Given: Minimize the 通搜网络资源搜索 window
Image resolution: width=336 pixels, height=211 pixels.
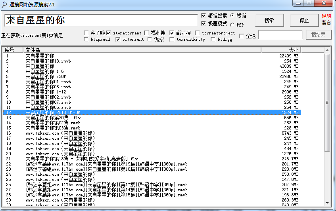Looking at the screenshot, I should (x=298, y=3).
